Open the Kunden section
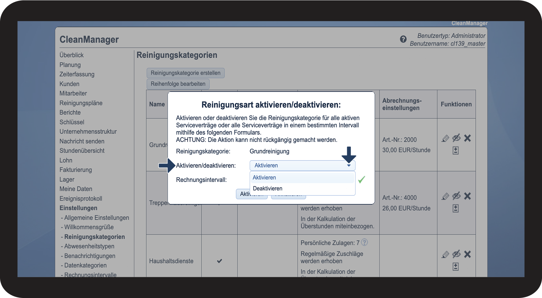 [69, 84]
